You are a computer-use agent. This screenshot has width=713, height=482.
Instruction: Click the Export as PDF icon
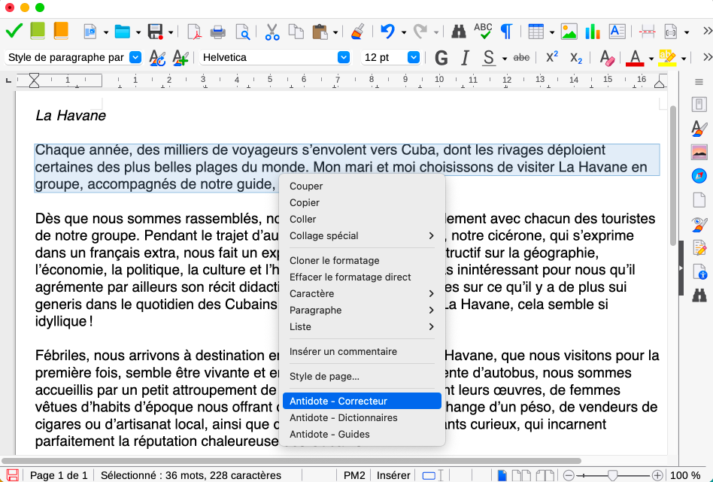tap(194, 32)
